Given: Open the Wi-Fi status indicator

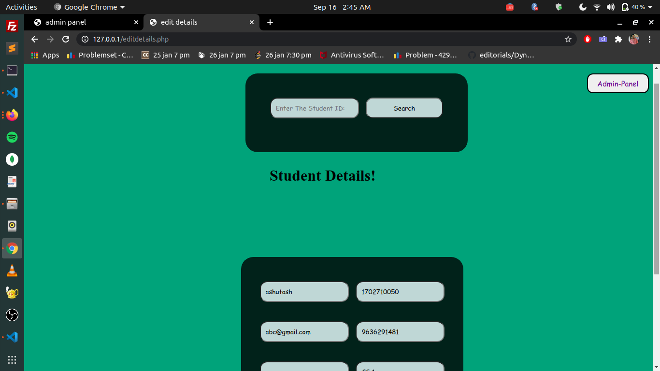Looking at the screenshot, I should tap(597, 7).
